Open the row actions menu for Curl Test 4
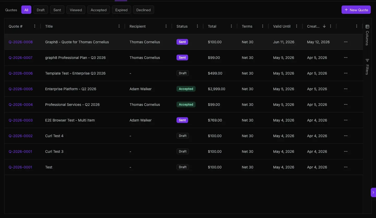The width and height of the screenshot is (376, 218). (346, 136)
